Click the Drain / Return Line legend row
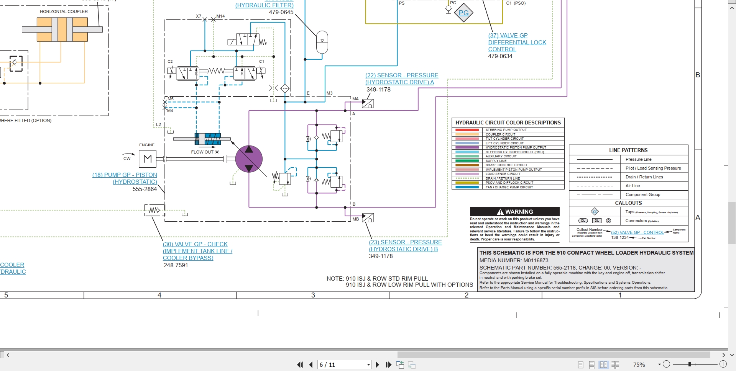This screenshot has height=371, width=736. (508, 178)
